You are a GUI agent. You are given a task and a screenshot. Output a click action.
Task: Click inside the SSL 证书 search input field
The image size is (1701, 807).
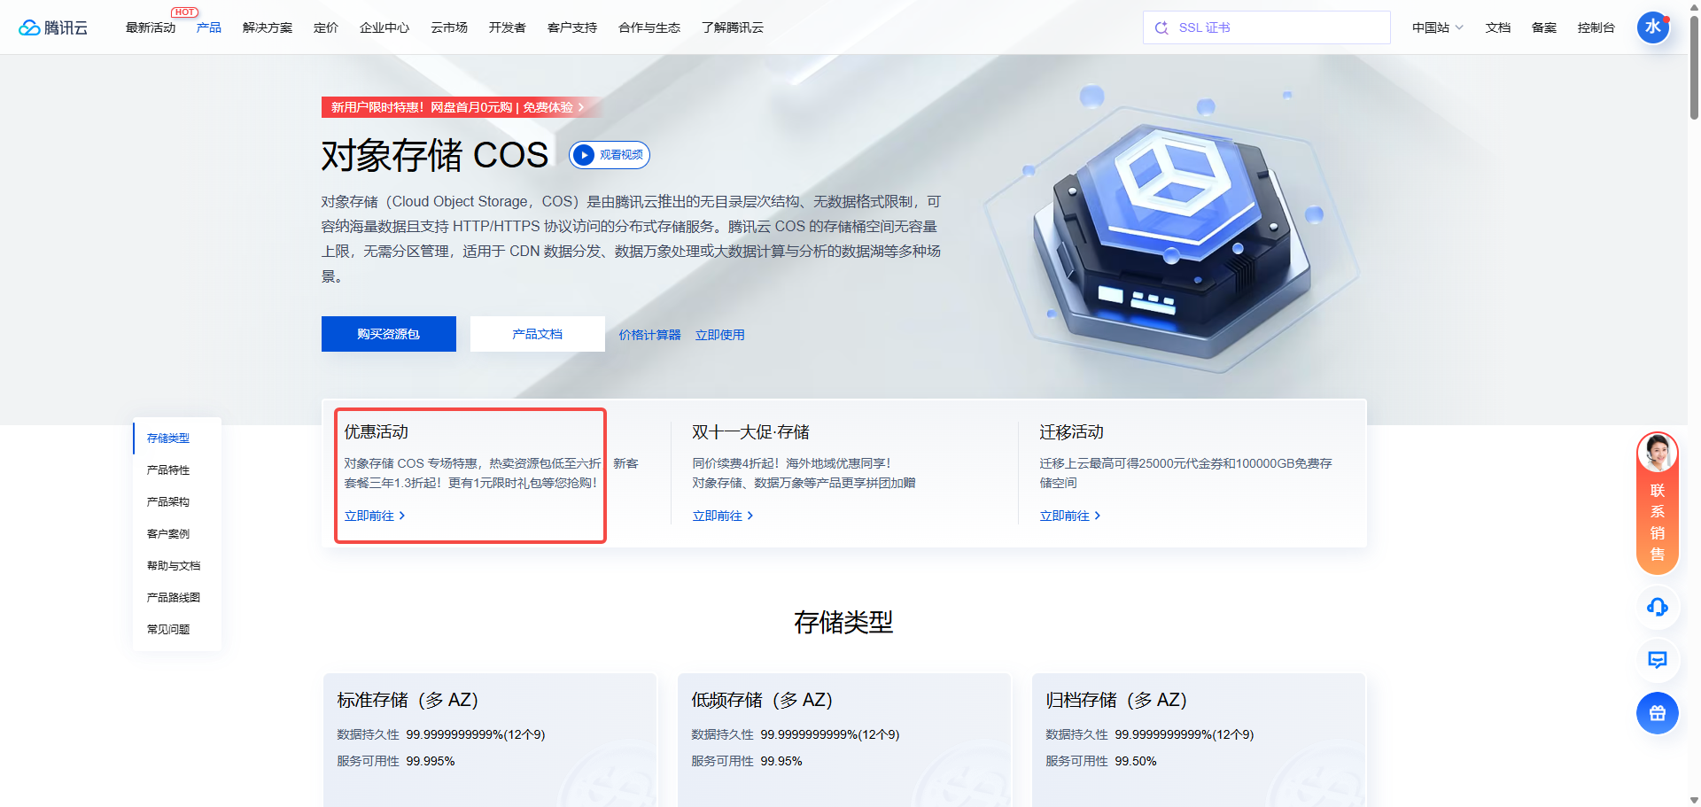(1267, 27)
